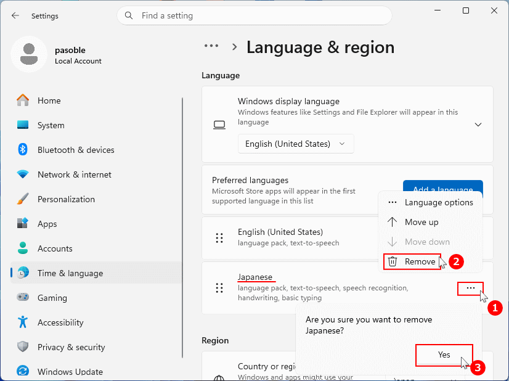509x381 pixels.
Task: Open the more options (...) button on Japanese row
Action: pos(470,288)
